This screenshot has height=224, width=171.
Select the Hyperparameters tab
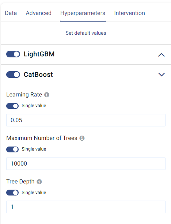[83, 13]
